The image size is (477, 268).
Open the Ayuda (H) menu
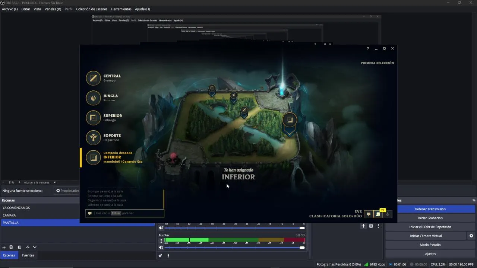[x=142, y=9]
